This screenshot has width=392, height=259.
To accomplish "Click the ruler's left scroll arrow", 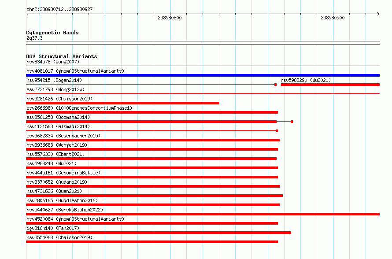I will coord(27,14).
